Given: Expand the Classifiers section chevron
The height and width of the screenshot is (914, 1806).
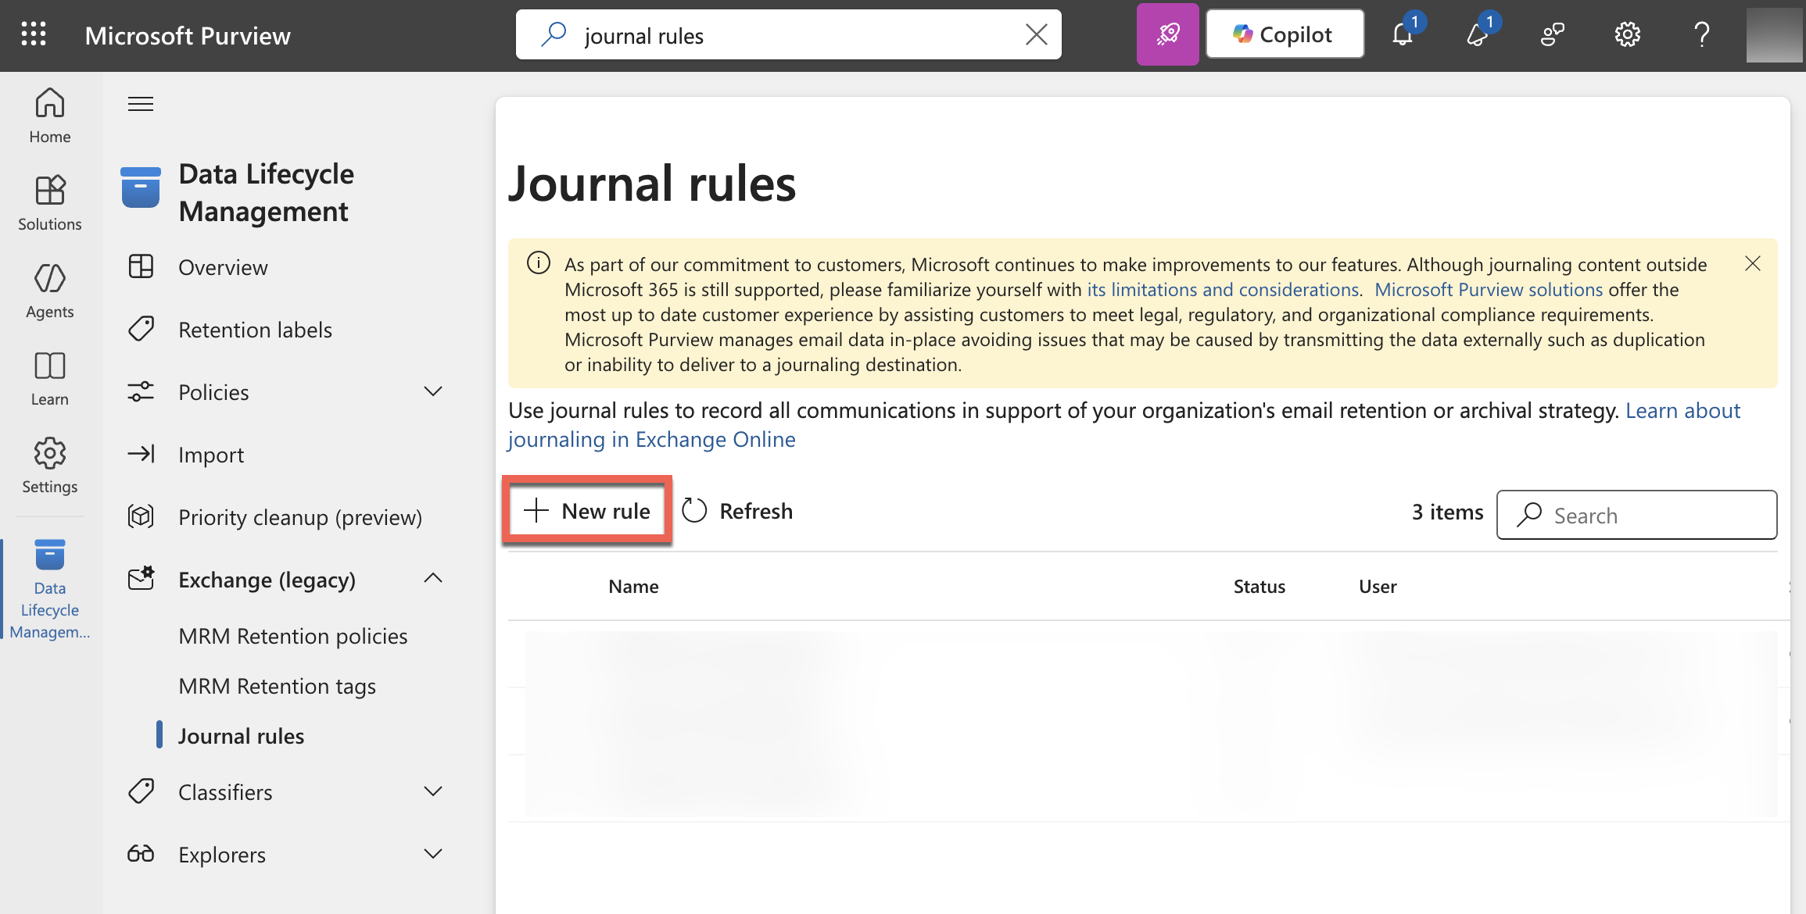Looking at the screenshot, I should coord(433,791).
